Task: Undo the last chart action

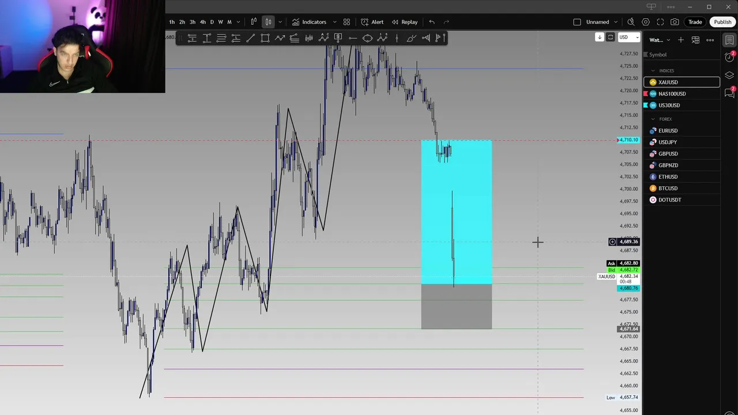Action: [x=432, y=22]
